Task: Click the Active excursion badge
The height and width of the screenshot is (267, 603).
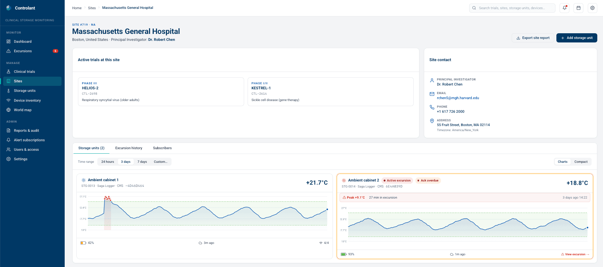Action: click(x=397, y=181)
